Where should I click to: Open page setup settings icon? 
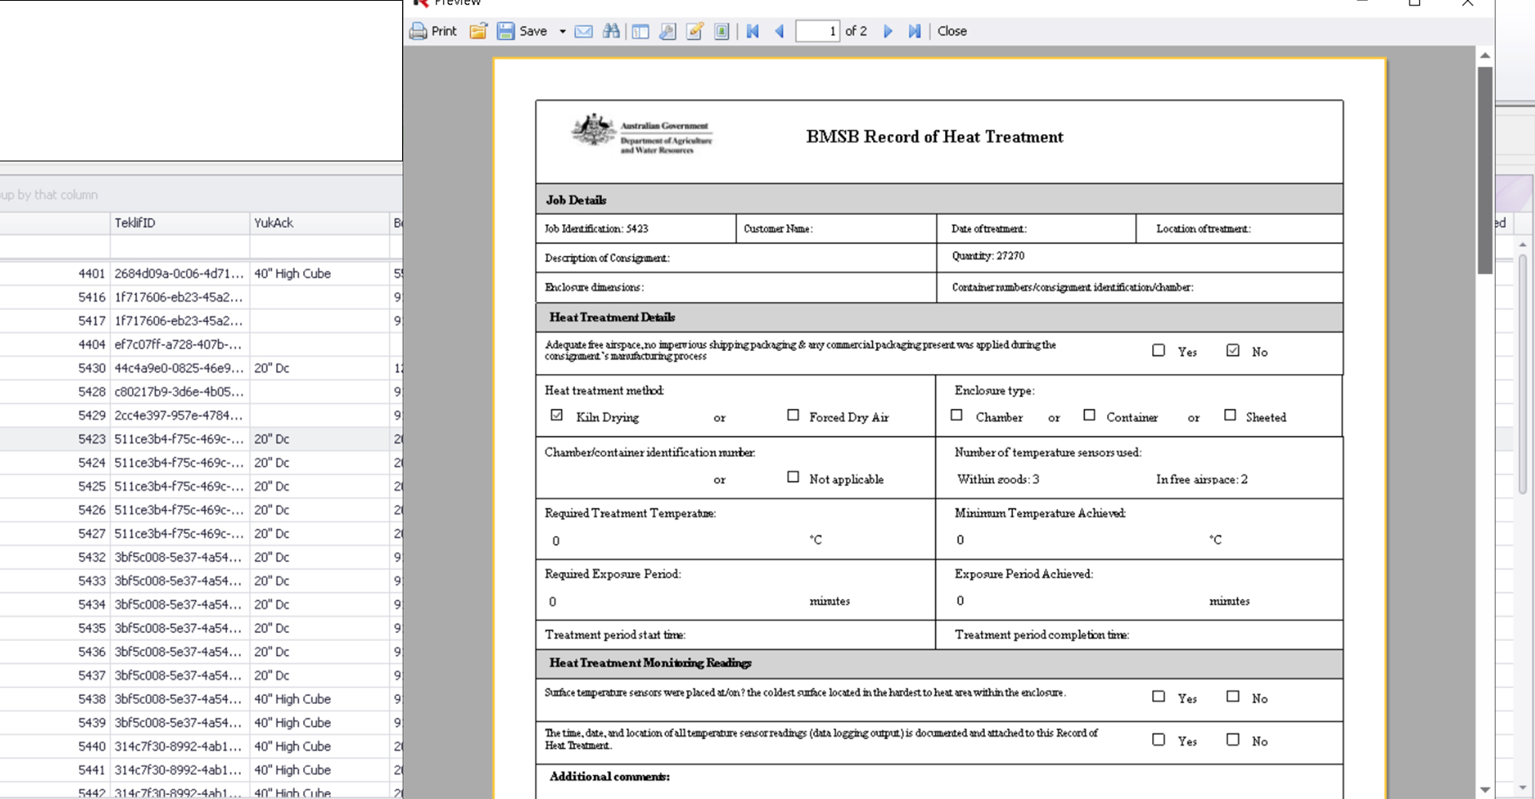tap(668, 31)
